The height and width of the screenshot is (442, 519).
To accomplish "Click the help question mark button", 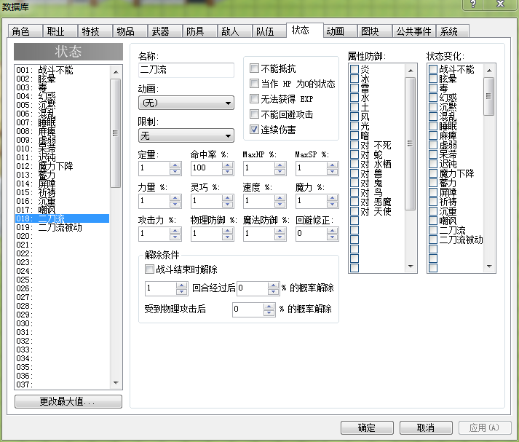I will point(473,4).
